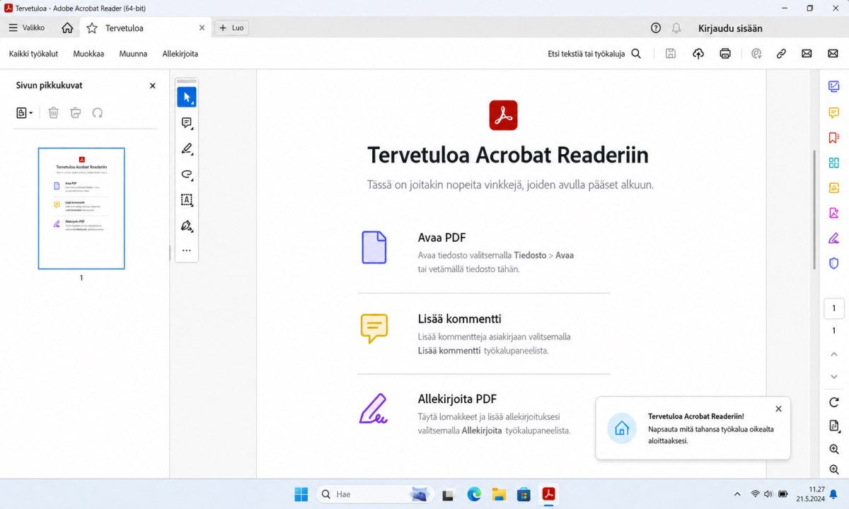Screen dimensions: 849x509
Task: Go to the Home view icon
Action: 67,28
